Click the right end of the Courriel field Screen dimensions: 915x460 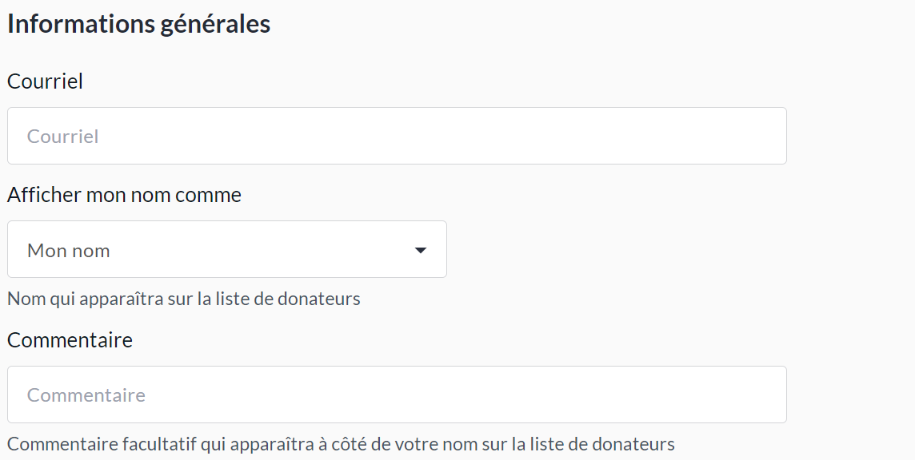(760, 136)
